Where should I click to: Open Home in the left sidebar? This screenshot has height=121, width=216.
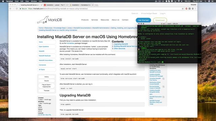point(47,42)
